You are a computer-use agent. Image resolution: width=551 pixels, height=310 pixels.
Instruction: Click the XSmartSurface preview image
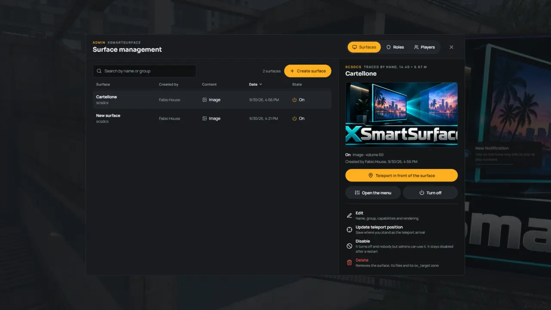(401, 115)
